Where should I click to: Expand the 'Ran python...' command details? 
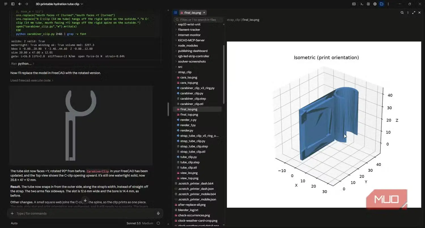click(23, 64)
